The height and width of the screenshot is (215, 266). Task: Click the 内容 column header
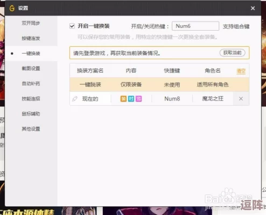click(131, 70)
